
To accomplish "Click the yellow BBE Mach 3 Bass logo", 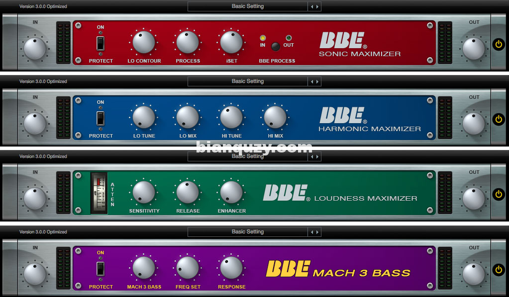I will point(338,269).
